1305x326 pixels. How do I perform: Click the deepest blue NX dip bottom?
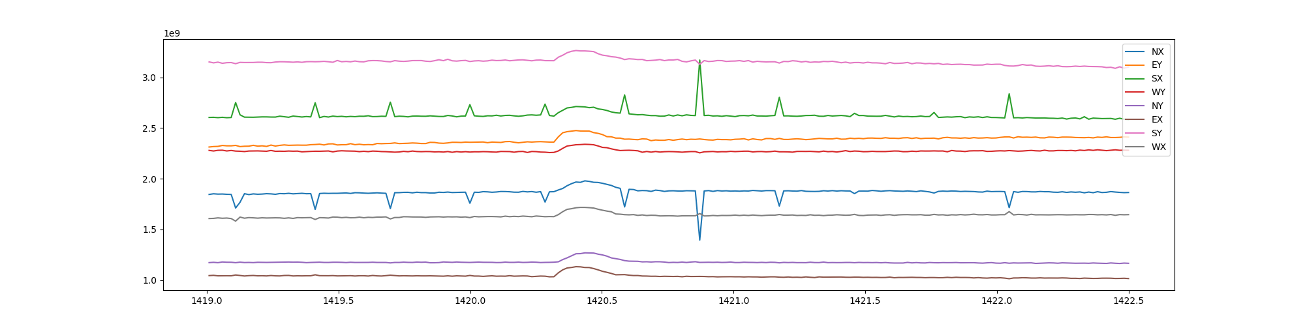[x=699, y=239]
